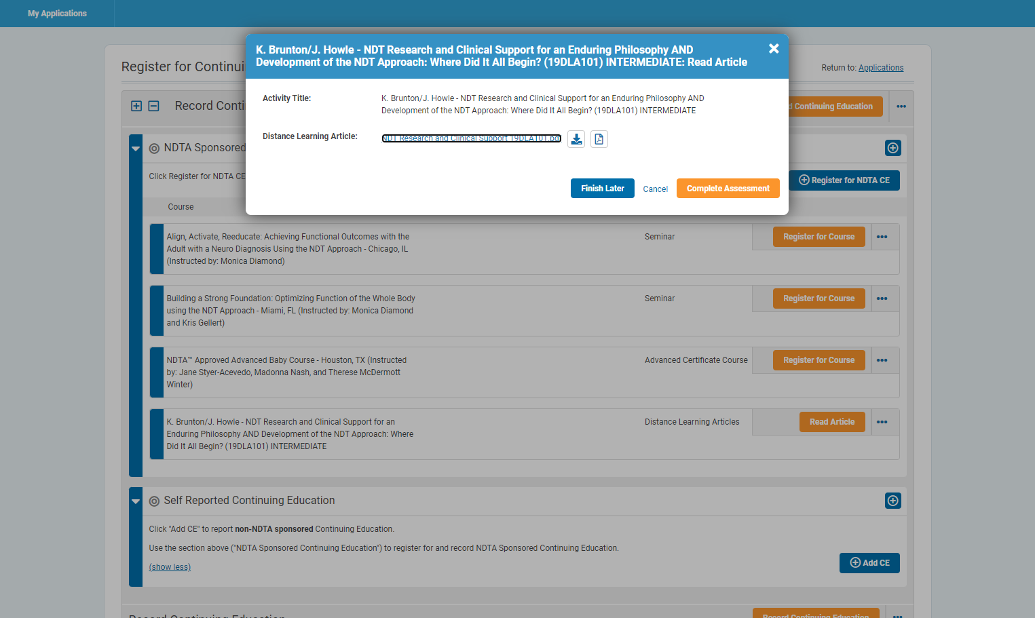Expand all sections with plus icon
This screenshot has width=1035, height=618.
(136, 106)
